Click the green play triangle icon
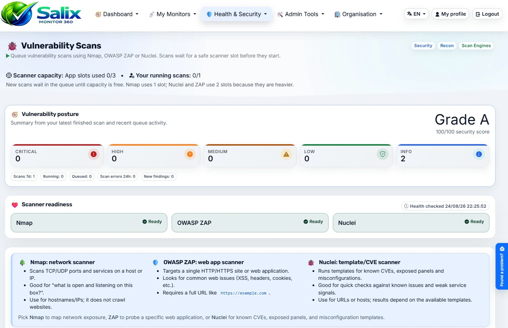The image size is (508, 328). tap(8, 56)
